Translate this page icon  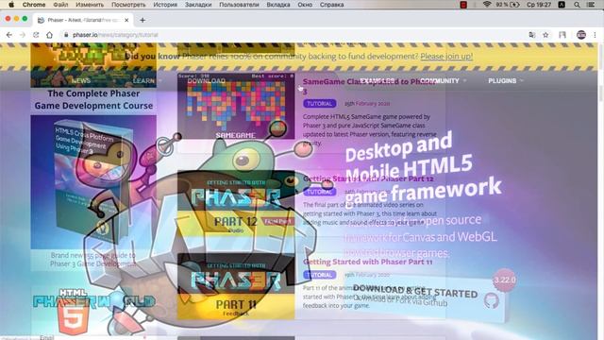[532, 35]
